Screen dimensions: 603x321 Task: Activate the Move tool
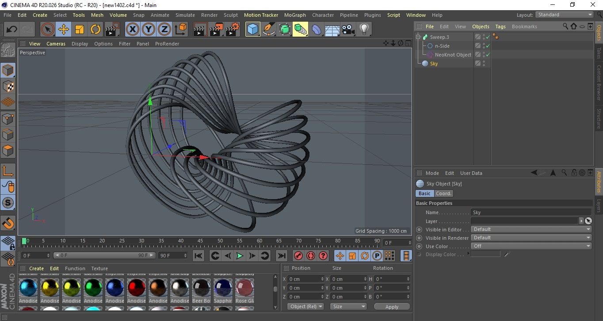64,30
